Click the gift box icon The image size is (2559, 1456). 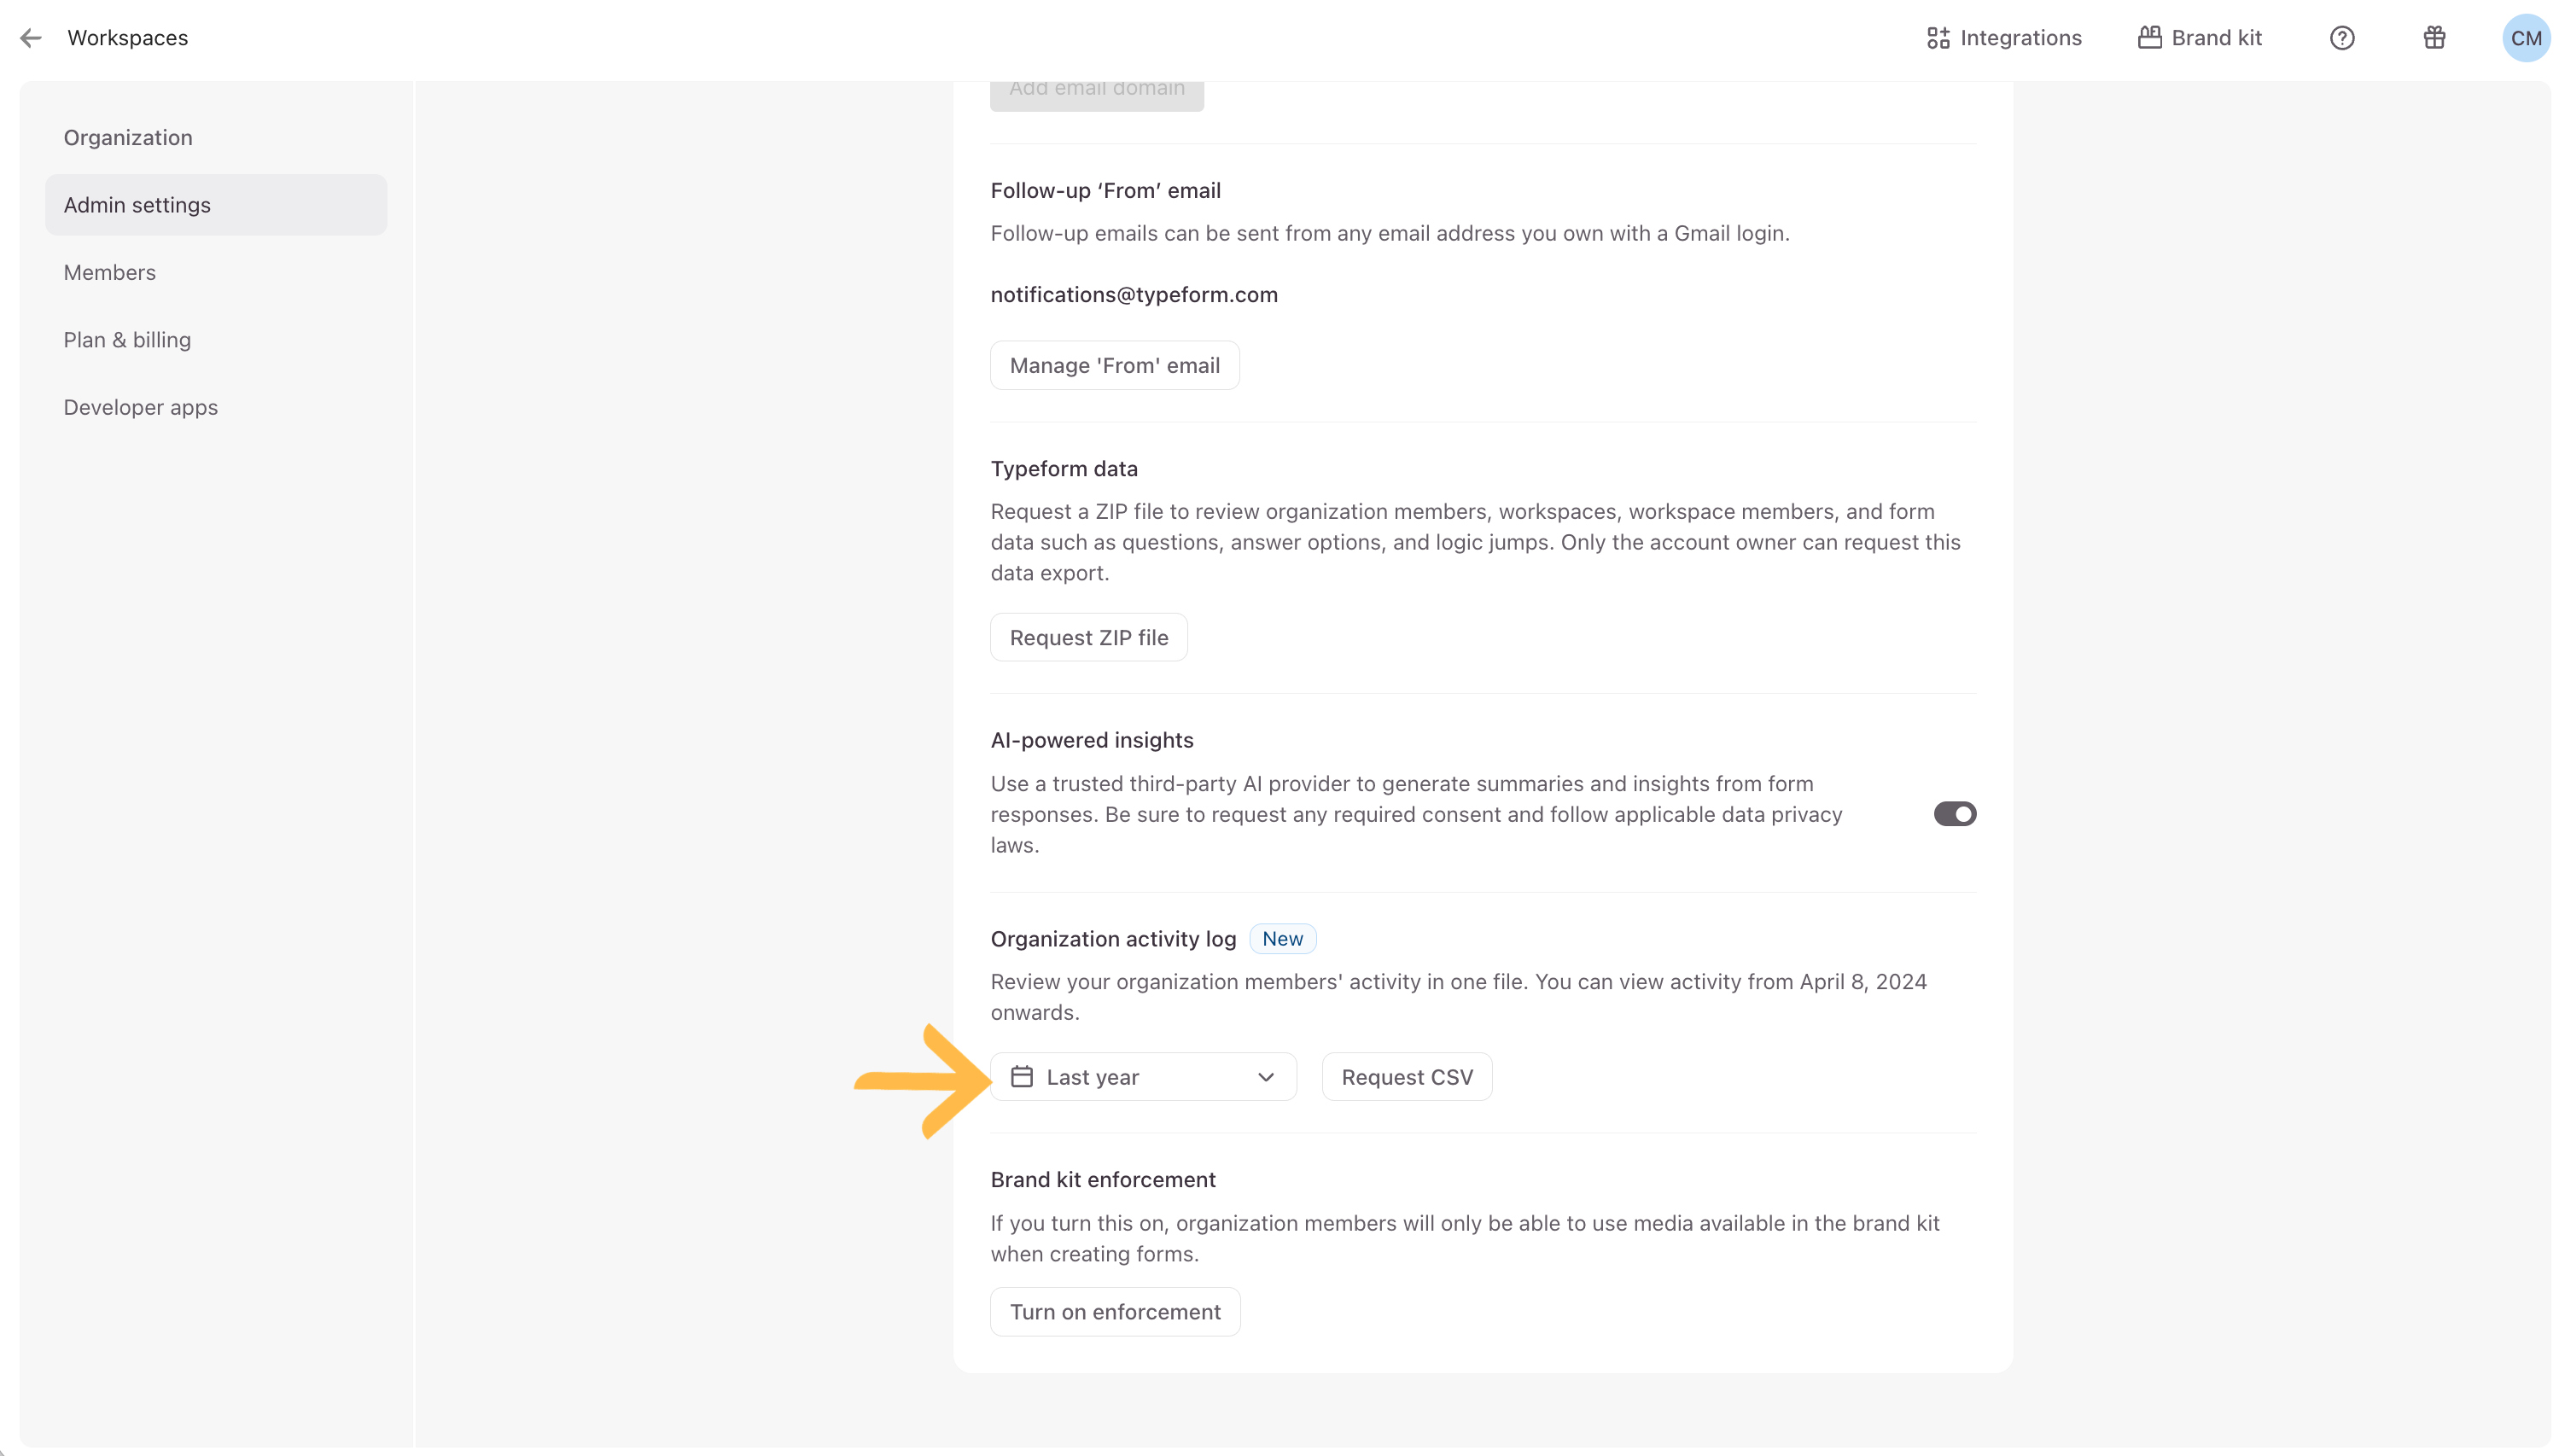point(2434,38)
